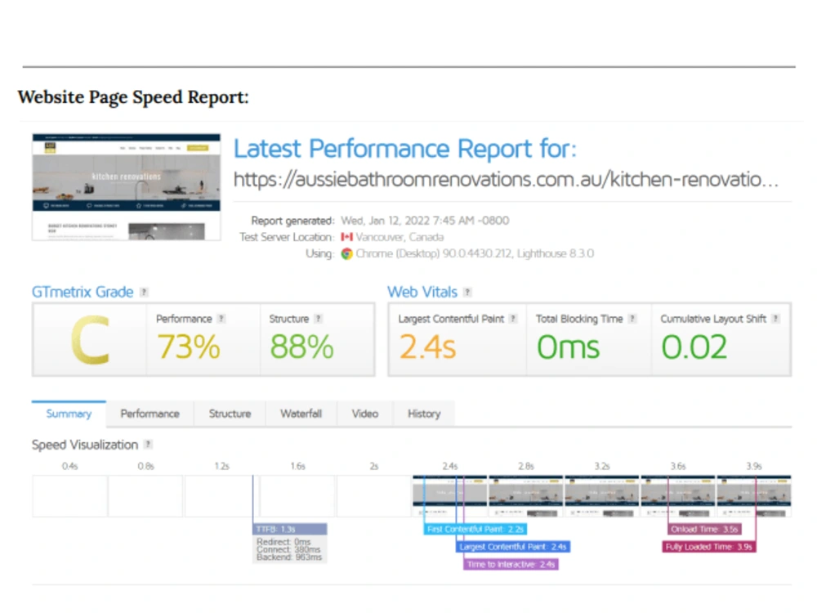817x613 pixels.
Task: Click the filmstrip frame at 2.4s
Action: point(449,496)
